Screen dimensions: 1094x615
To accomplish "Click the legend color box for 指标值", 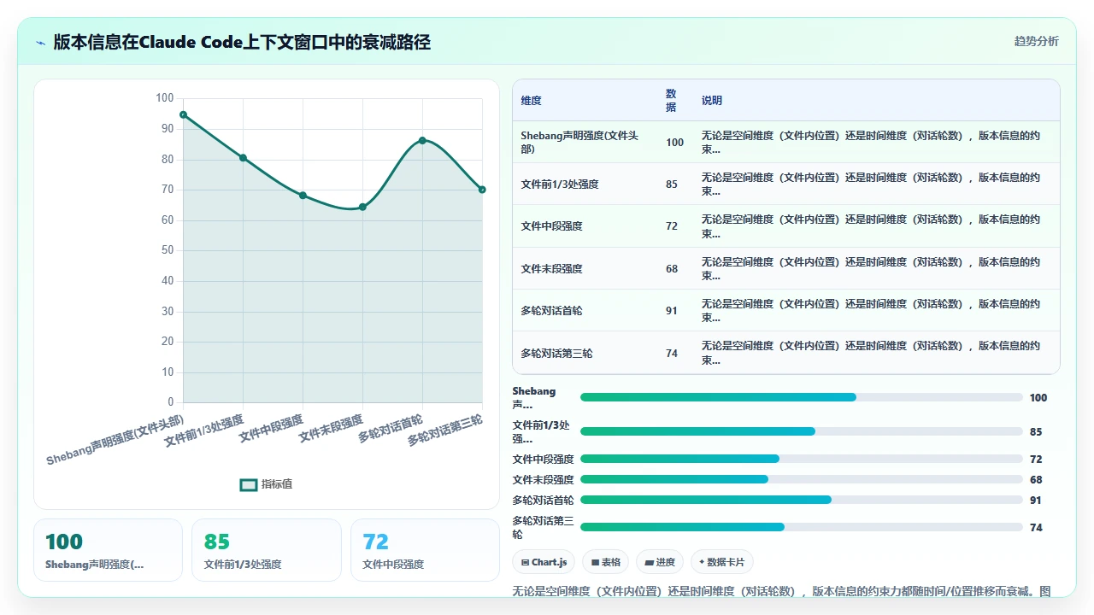I will coord(248,484).
